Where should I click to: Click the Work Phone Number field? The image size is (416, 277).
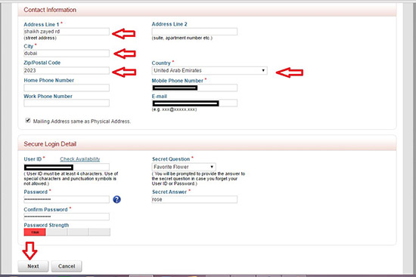click(x=67, y=103)
